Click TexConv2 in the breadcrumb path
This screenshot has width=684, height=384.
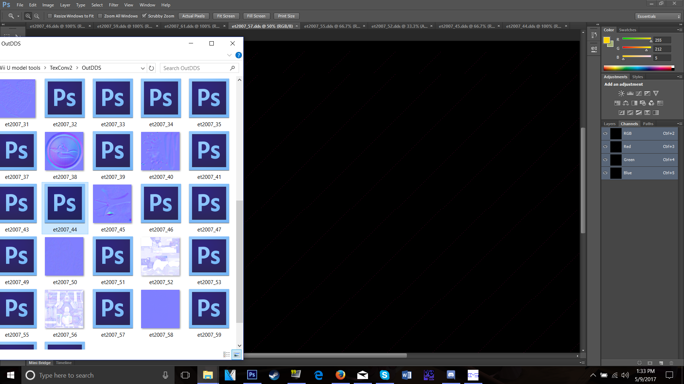coord(61,68)
